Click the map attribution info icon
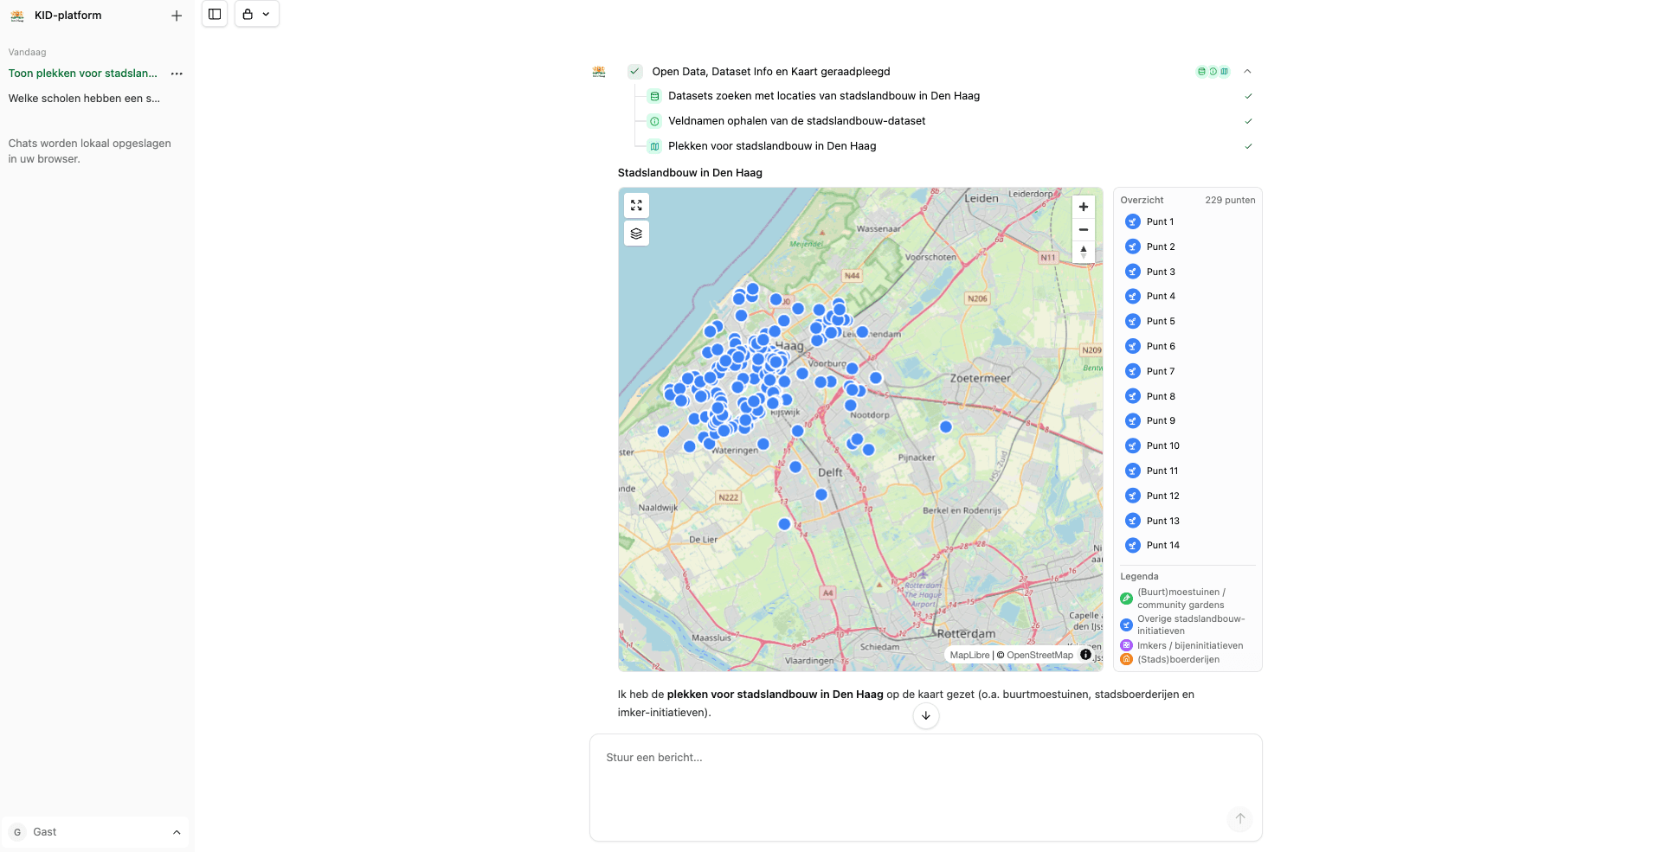The height and width of the screenshot is (852, 1654). (x=1085, y=655)
